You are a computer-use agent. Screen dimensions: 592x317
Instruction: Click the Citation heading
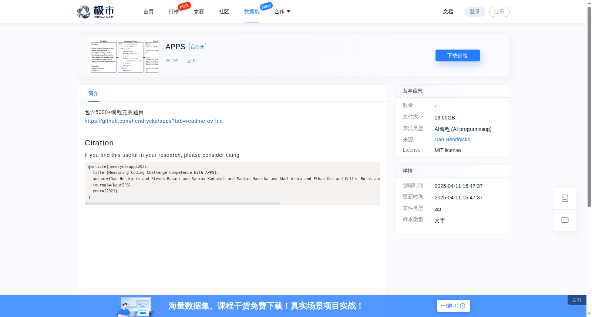tap(99, 143)
